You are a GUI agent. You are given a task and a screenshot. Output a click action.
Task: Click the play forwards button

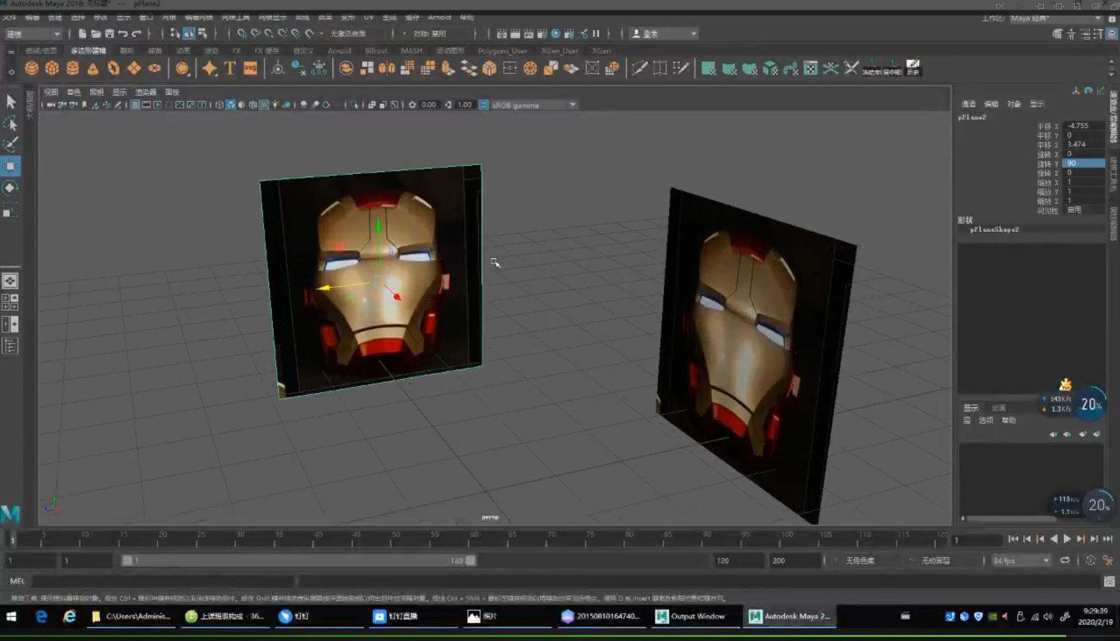pyautogui.click(x=1067, y=539)
